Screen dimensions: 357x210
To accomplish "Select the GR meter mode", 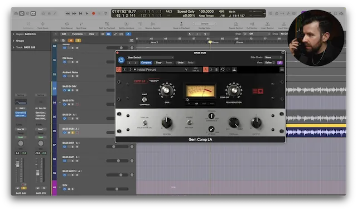I will click(196, 104).
